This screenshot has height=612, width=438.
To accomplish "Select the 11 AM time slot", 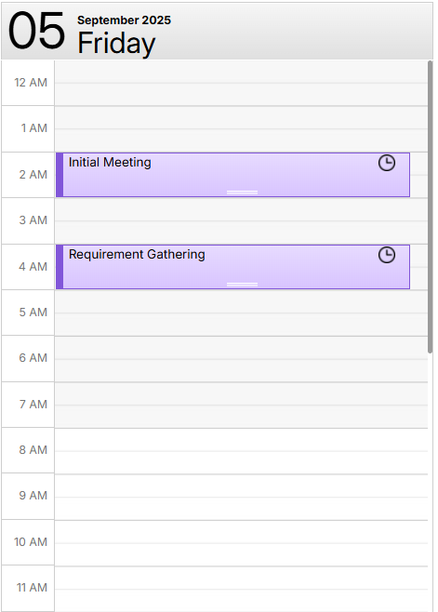I will click(241, 589).
